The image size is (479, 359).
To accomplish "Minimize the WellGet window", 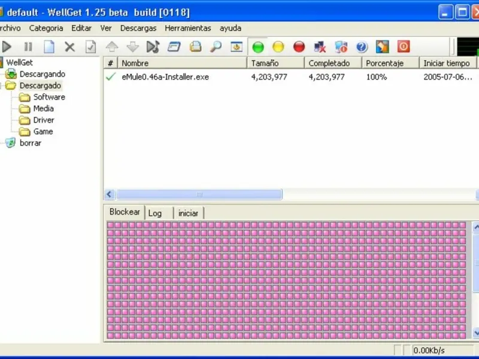I will (x=445, y=13).
